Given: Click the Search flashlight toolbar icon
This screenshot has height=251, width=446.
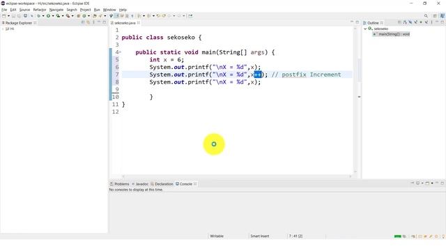Looking at the screenshot, I should click(100, 16).
